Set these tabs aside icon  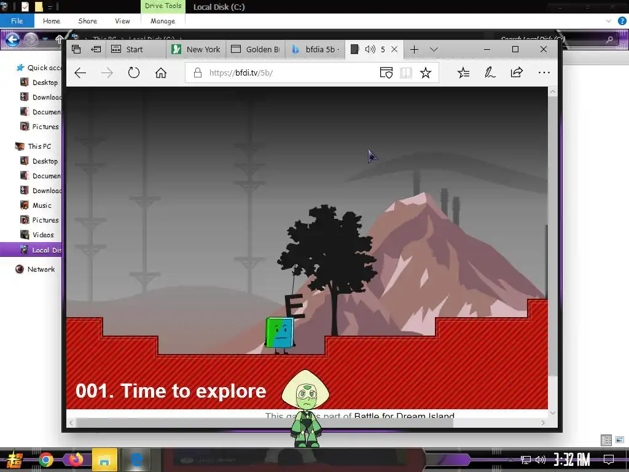coord(96,49)
